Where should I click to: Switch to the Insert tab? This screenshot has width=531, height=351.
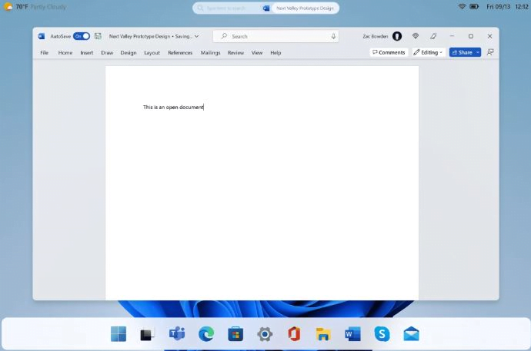pyautogui.click(x=87, y=53)
